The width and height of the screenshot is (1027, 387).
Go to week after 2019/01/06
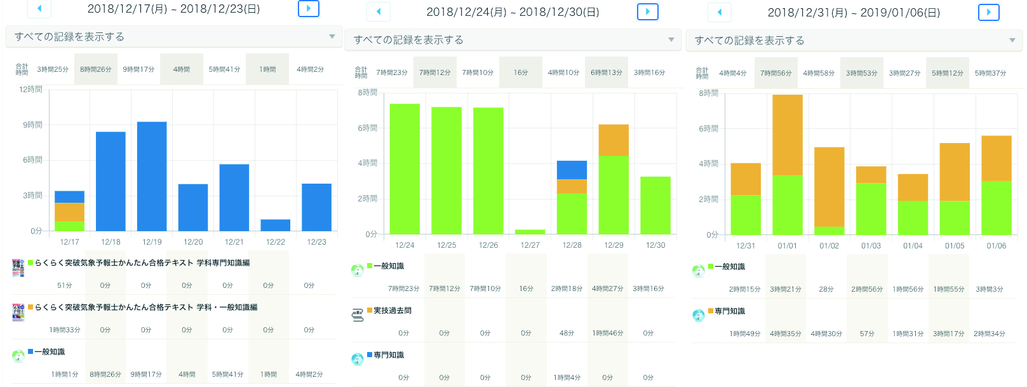click(989, 12)
